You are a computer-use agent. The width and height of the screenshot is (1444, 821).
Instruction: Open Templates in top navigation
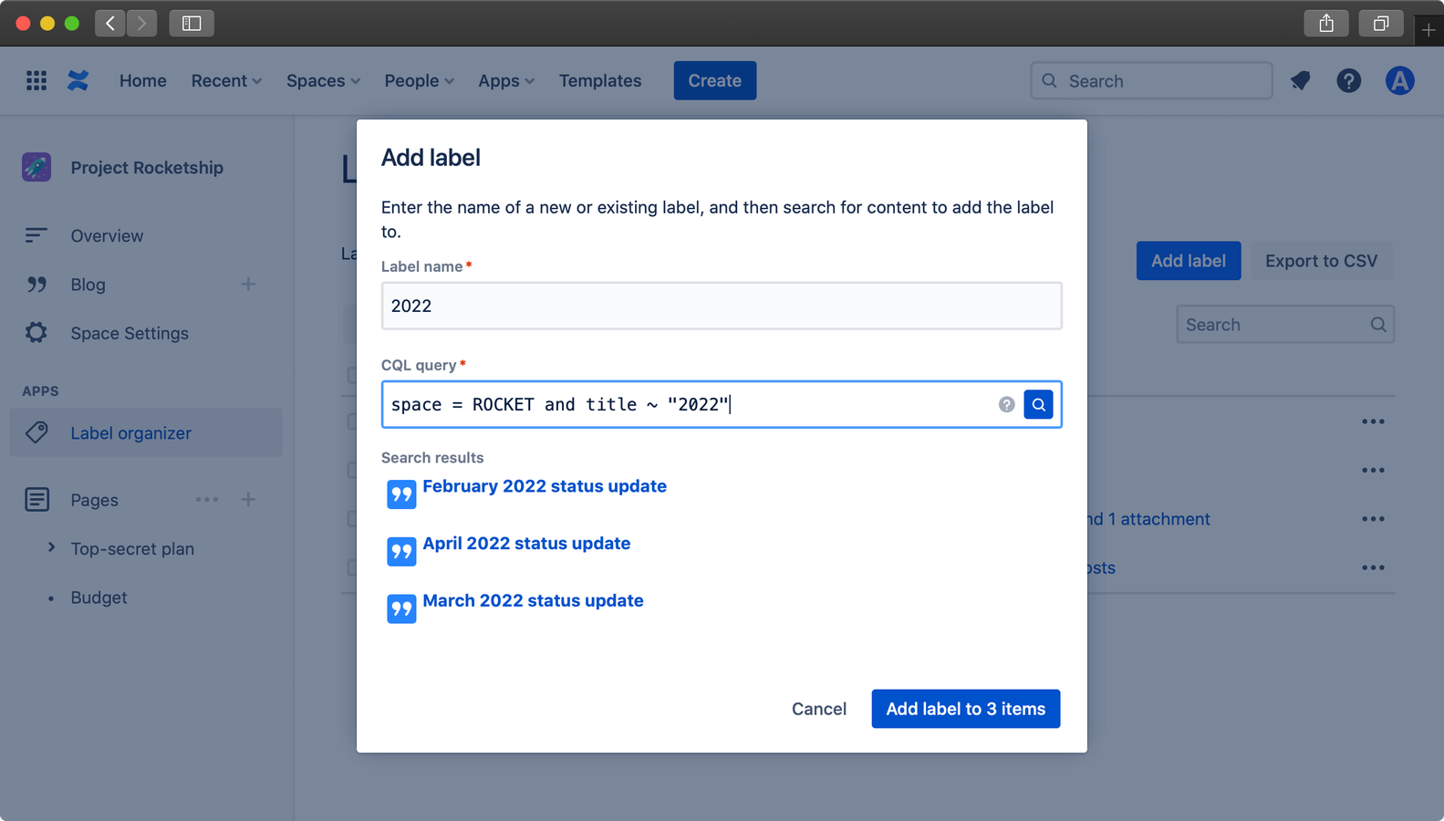pyautogui.click(x=600, y=80)
